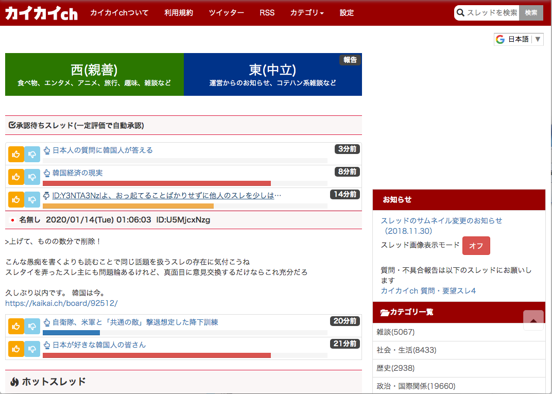Select the 西(親善) green board banner
Screen dimensions: 552x394
[x=94, y=74]
